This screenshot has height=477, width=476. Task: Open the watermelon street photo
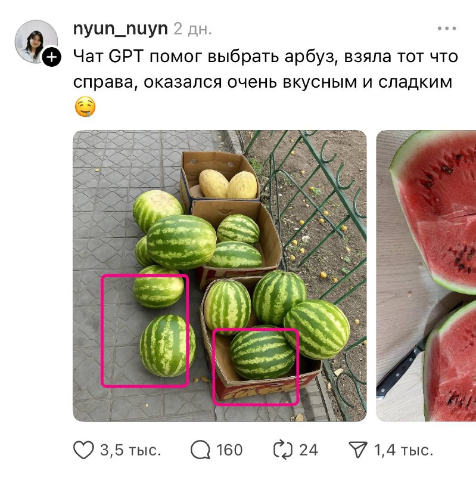220,275
